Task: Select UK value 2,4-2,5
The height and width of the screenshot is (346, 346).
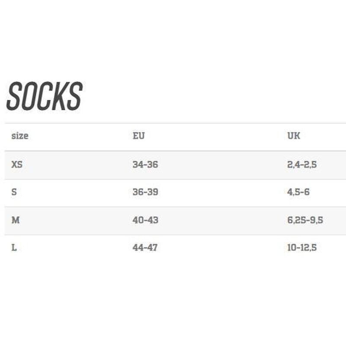Action: click(302, 165)
